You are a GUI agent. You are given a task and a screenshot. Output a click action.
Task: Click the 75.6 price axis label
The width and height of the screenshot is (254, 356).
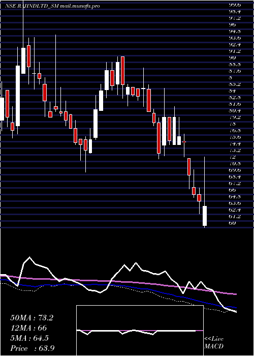click(236, 137)
